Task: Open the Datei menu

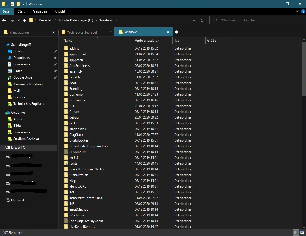Action: [x=7, y=11]
